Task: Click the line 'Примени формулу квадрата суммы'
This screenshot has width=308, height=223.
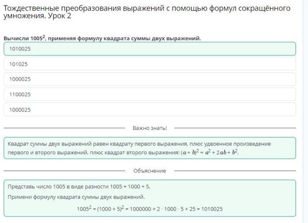Action: (76, 197)
